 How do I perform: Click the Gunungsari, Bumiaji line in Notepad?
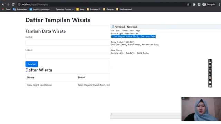(x=130, y=53)
